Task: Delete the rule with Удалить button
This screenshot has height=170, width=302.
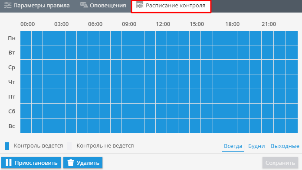Action: pos(83,163)
